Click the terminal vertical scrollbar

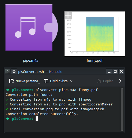tap(122, 109)
